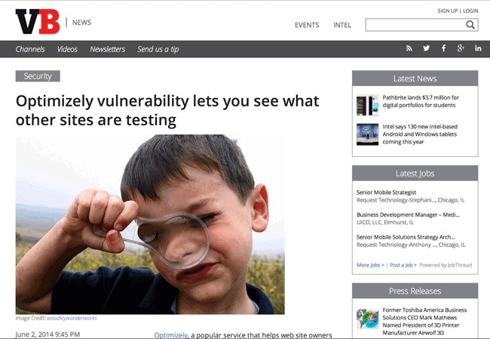Click the June 2, 2014 date text
Screen dimensions: 490x339
pyautogui.click(x=47, y=334)
